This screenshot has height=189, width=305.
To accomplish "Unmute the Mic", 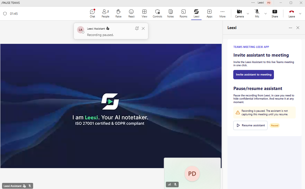I will click(257, 14).
